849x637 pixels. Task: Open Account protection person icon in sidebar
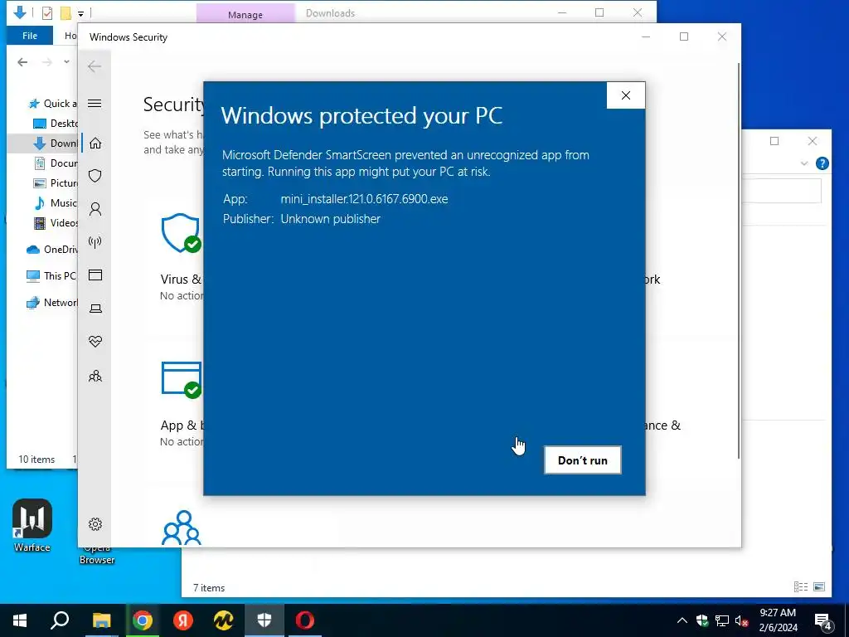tap(95, 209)
